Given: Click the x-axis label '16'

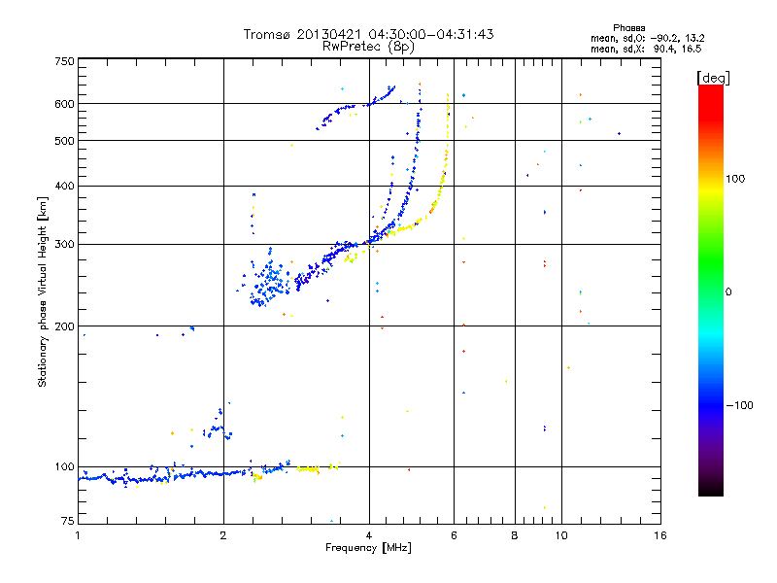Looking at the screenshot, I should click(x=660, y=535).
